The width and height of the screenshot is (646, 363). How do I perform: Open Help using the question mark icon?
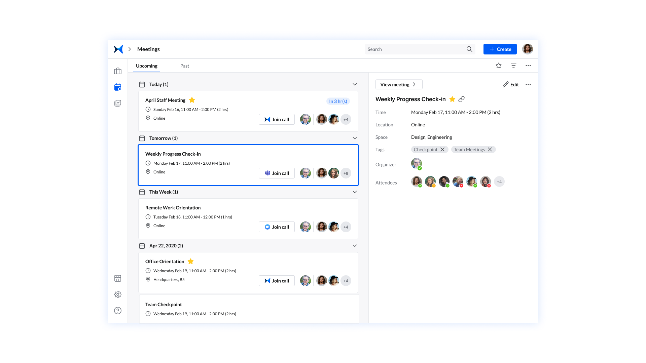coord(117,310)
